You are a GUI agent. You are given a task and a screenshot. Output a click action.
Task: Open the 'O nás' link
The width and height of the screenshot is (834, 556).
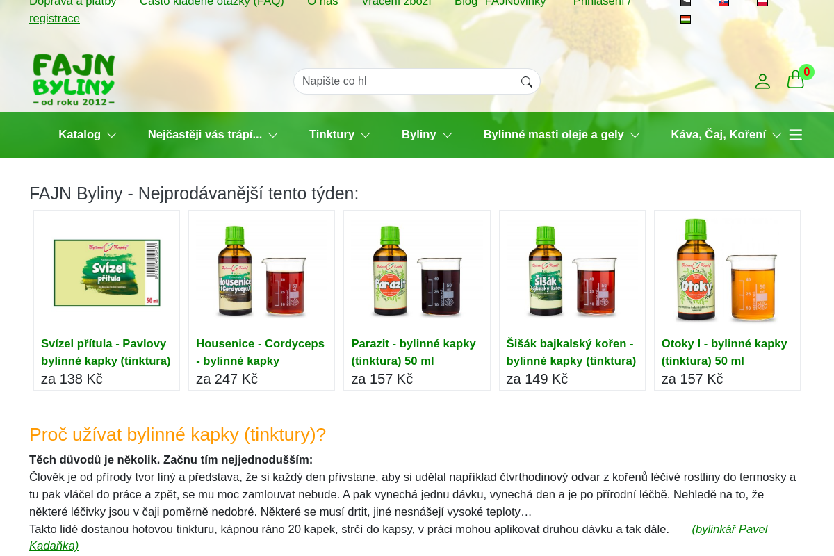(x=322, y=3)
